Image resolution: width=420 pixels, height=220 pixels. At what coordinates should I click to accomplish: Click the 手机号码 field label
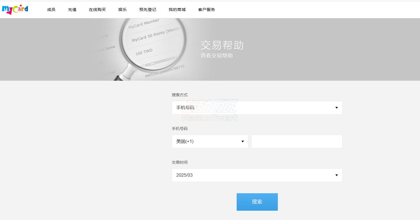coord(180,129)
